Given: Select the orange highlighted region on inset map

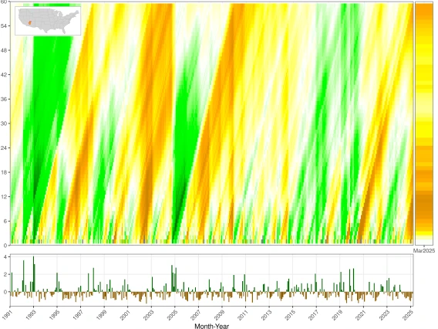Looking at the screenshot, I should click(29, 22).
